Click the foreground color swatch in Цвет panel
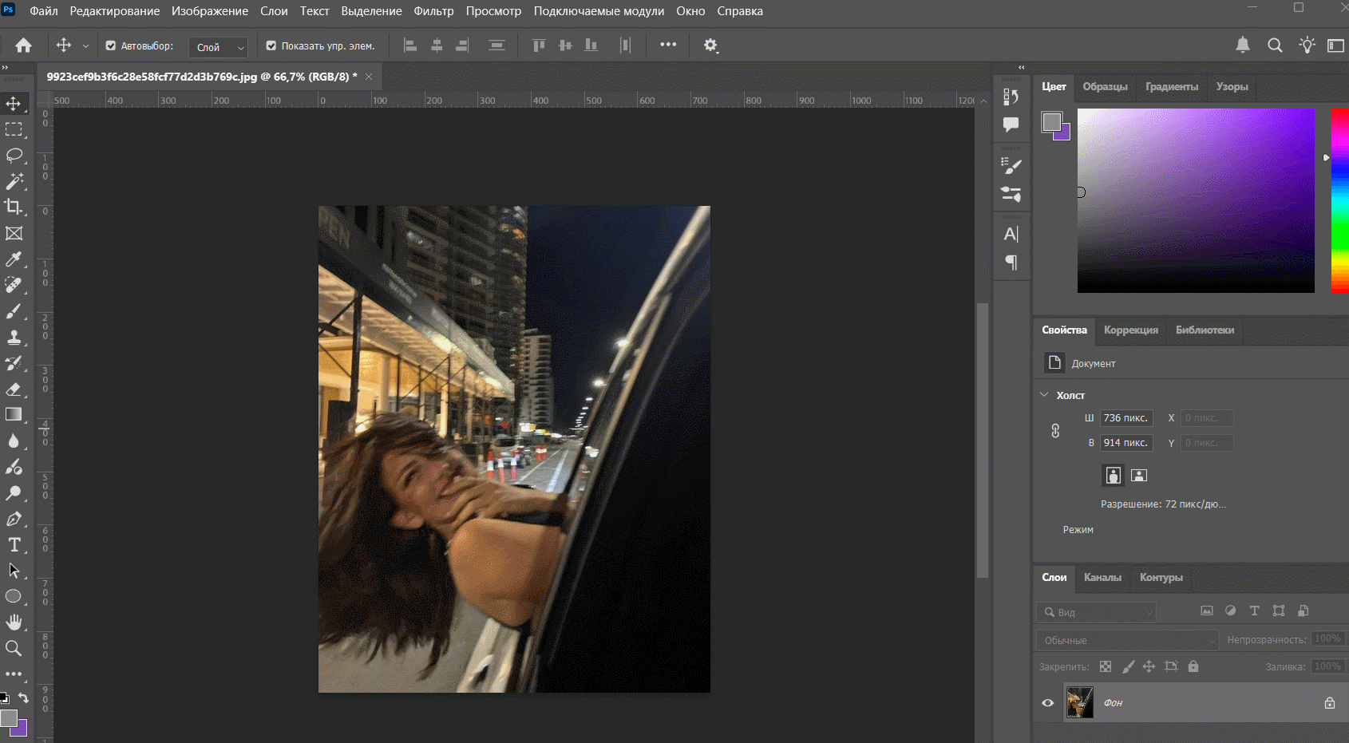The image size is (1349, 743). 1051,122
